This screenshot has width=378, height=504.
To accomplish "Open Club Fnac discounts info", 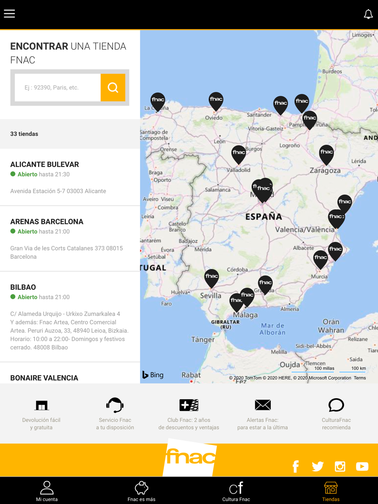I will click(x=189, y=414).
